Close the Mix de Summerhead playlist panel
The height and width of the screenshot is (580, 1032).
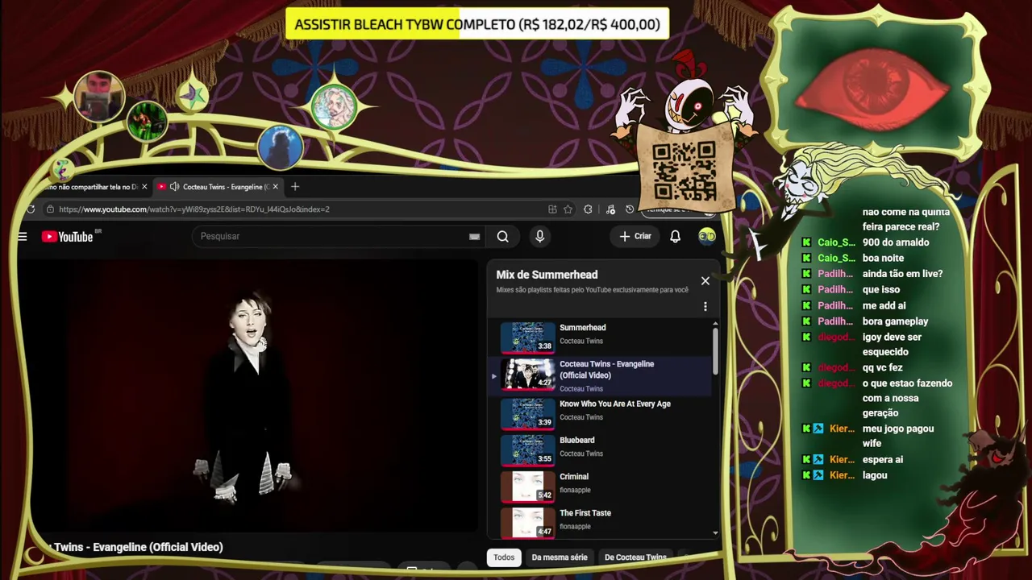[705, 281]
